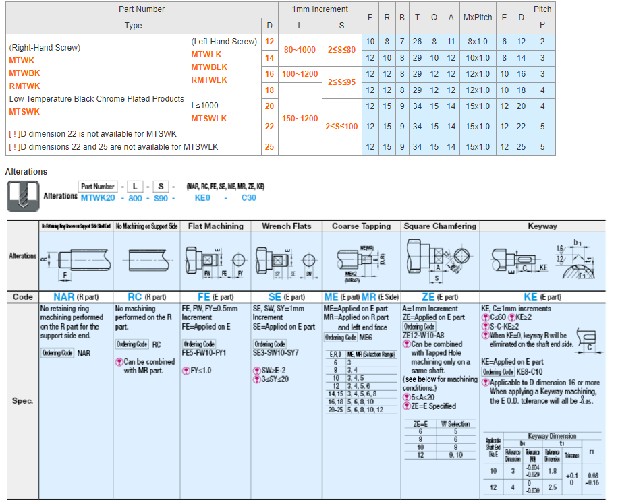Click the RC no-machining shaft diagram
Screen dimensions: 618x500
point(146,260)
